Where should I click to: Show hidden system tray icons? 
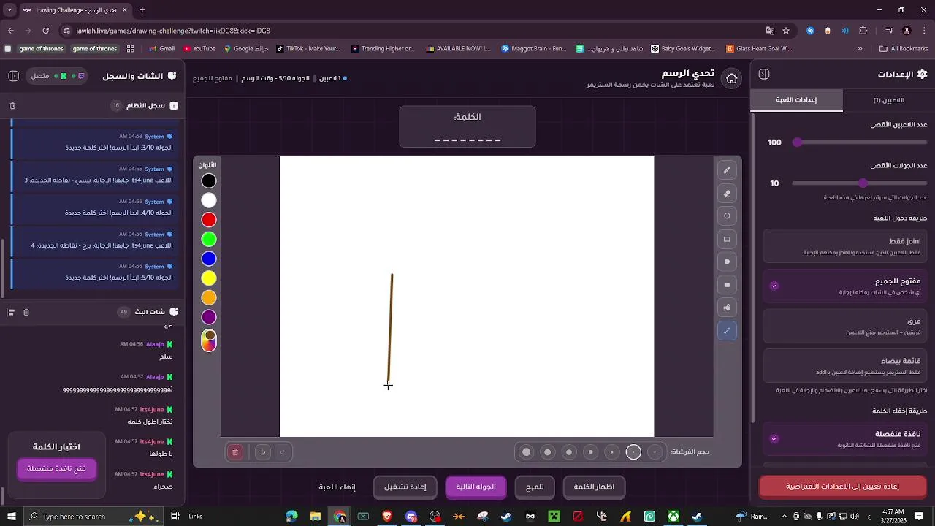(x=784, y=517)
